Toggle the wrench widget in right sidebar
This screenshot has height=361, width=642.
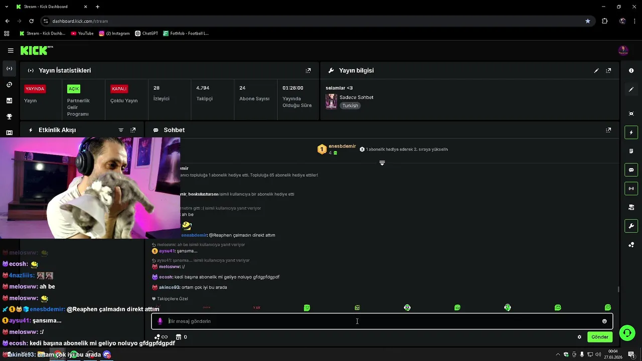(631, 226)
